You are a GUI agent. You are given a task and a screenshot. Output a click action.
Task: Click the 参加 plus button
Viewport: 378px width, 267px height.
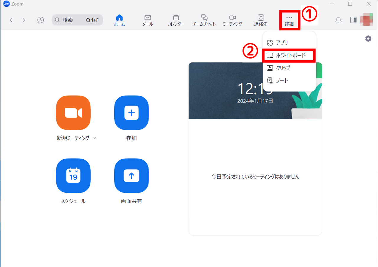(x=131, y=113)
